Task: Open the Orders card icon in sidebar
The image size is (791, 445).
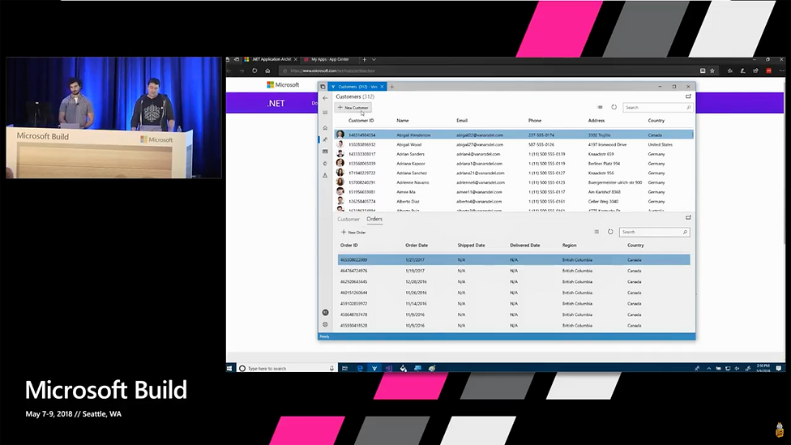Action: pos(325,152)
